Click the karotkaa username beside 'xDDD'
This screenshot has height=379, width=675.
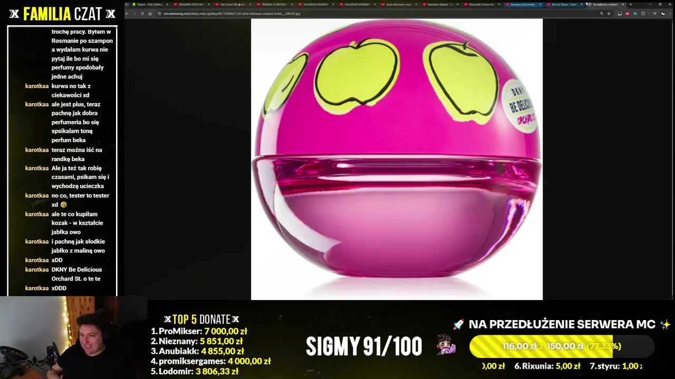(37, 288)
